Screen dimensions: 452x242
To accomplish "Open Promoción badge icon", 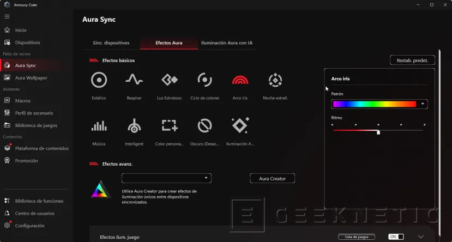I will pyautogui.click(x=7, y=160).
